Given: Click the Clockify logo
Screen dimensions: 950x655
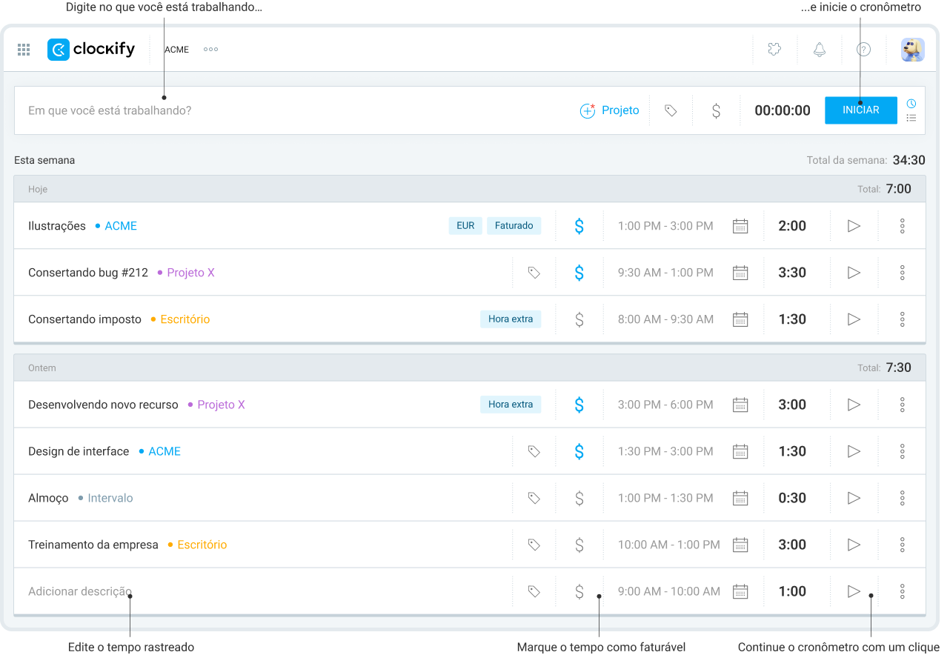Looking at the screenshot, I should [x=90, y=49].
